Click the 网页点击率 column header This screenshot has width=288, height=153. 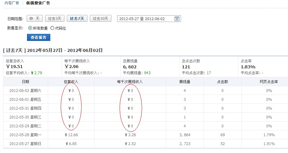(x=269, y=82)
